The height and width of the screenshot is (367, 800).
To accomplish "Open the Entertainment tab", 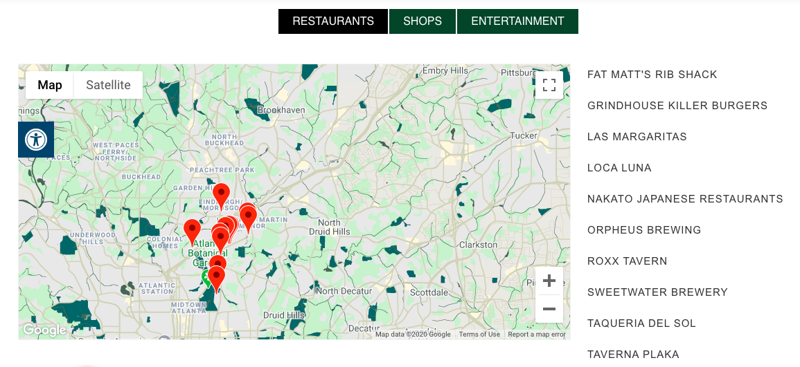I will coord(517,21).
